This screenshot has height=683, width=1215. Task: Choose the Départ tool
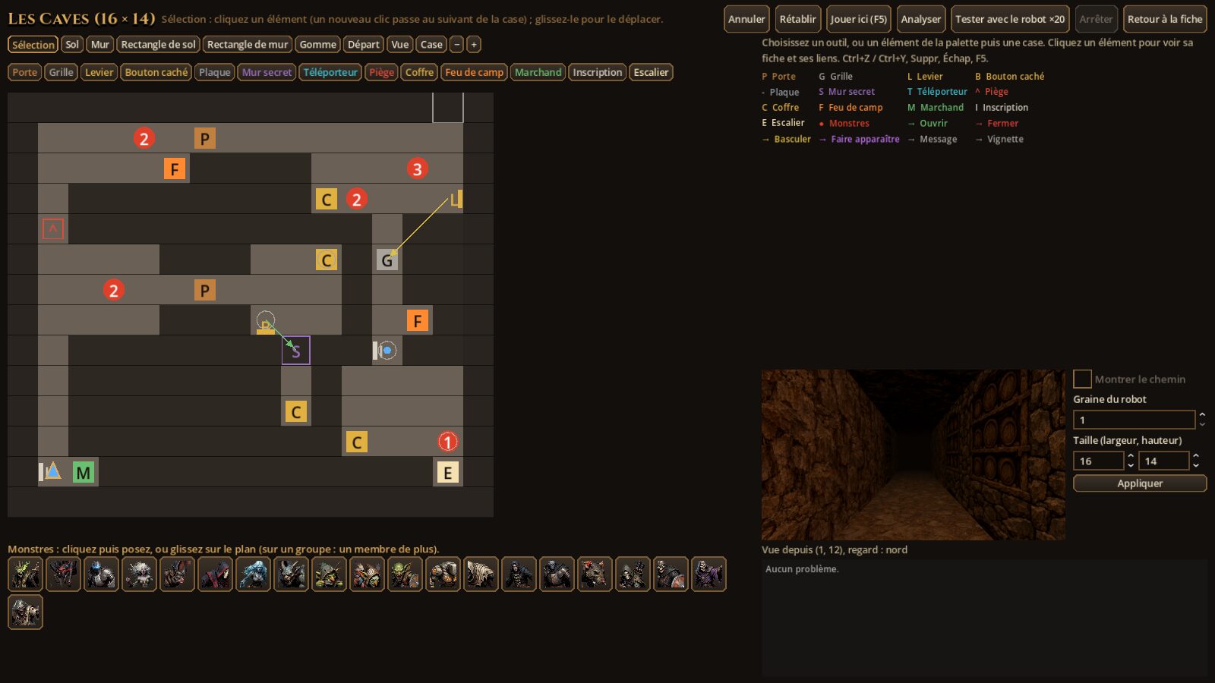[x=363, y=45]
